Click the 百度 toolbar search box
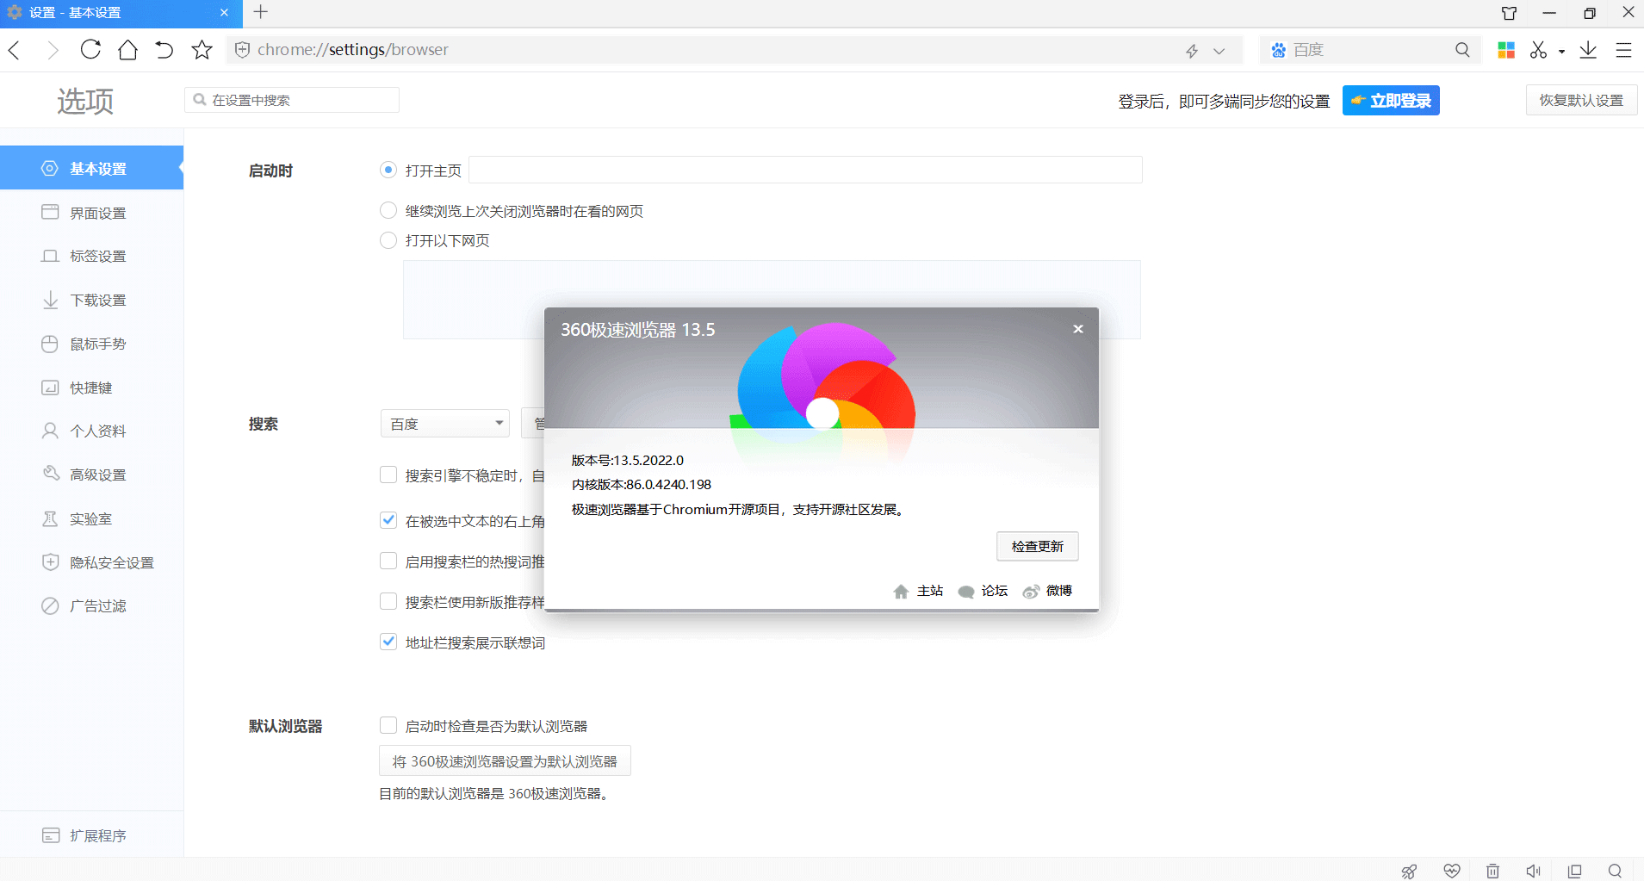The image size is (1644, 881). coord(1369,50)
